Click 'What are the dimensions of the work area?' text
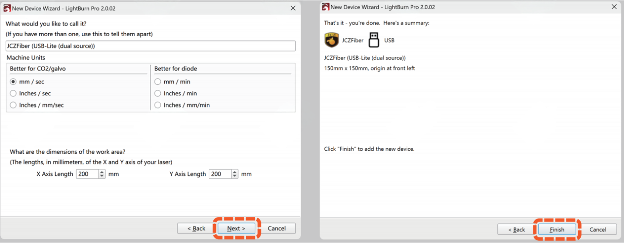The height and width of the screenshot is (243, 624). [x=67, y=152]
